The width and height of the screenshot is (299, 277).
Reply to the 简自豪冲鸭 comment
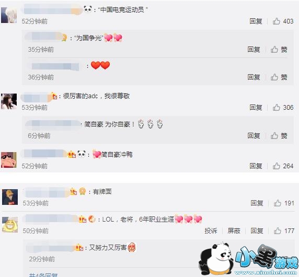[x=256, y=166]
